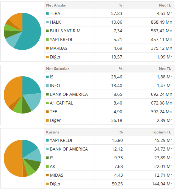Select the AK row label
The image size is (176, 191).
(x=53, y=166)
